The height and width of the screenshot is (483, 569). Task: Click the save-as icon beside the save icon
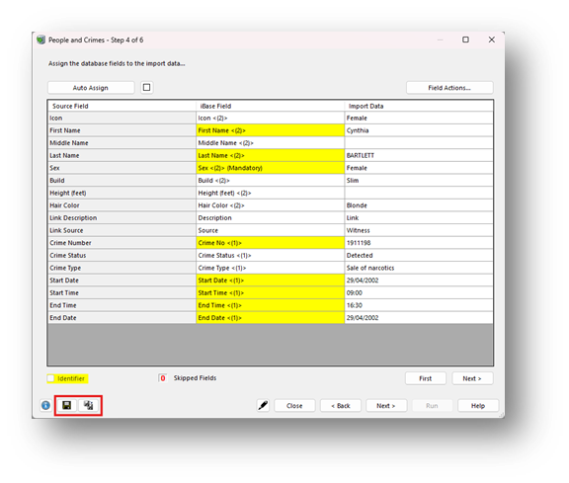click(89, 405)
